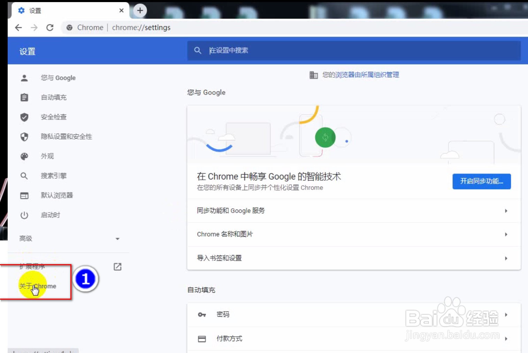The width and height of the screenshot is (528, 353).
Task: Click the Chrome site info icon in address bar
Action: pos(69,28)
